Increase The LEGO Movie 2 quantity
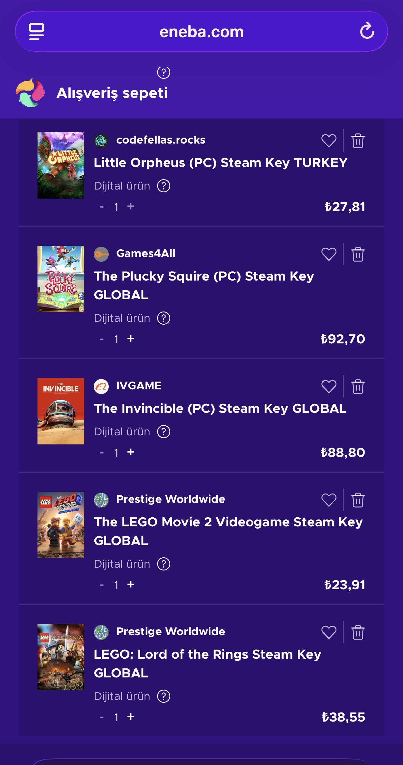The height and width of the screenshot is (765, 403). [x=131, y=584]
